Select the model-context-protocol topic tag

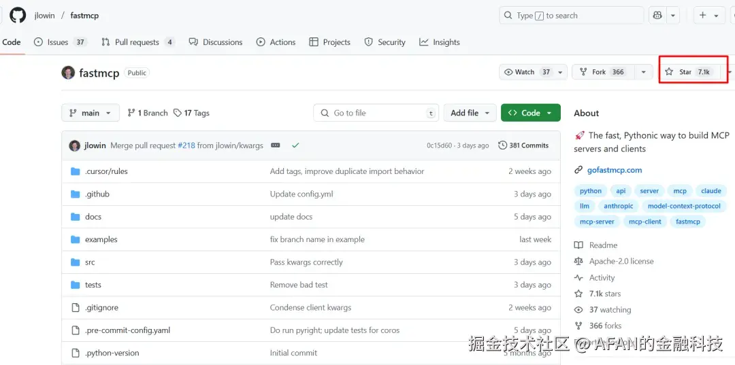684,206
